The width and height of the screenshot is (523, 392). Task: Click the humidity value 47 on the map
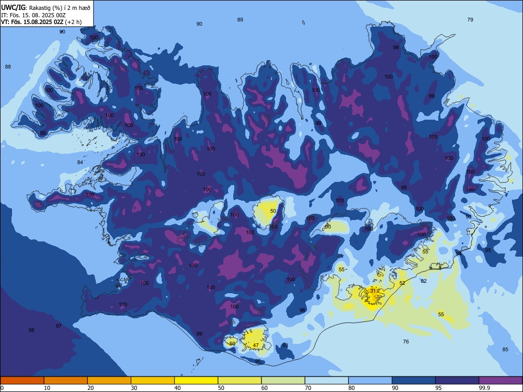pyautogui.click(x=256, y=345)
